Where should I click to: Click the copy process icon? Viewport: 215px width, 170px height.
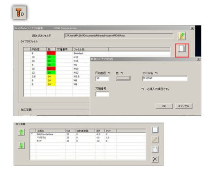click(155, 150)
